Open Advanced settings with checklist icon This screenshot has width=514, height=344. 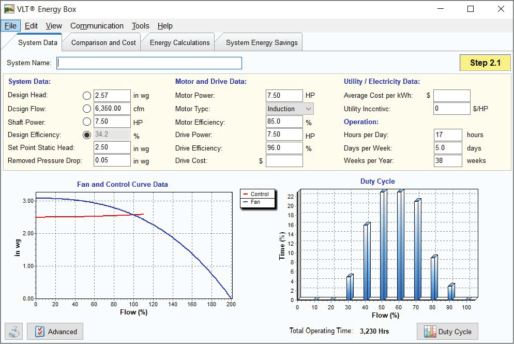tap(55, 332)
